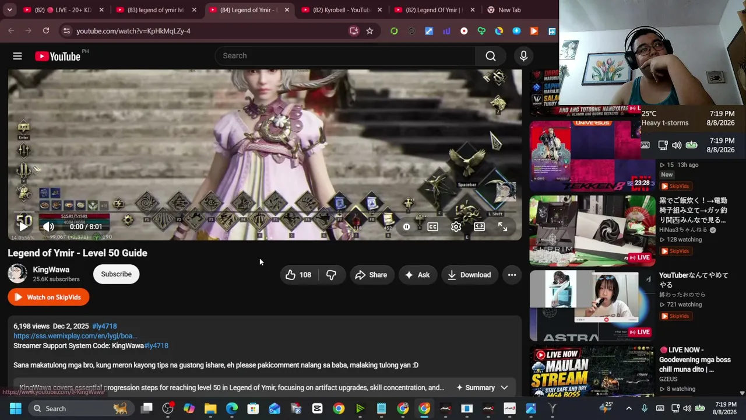Show hidden system tray icons

(629, 408)
